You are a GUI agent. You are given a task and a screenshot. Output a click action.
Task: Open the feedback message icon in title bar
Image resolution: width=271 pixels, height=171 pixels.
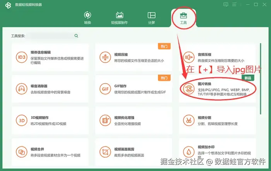226,4
